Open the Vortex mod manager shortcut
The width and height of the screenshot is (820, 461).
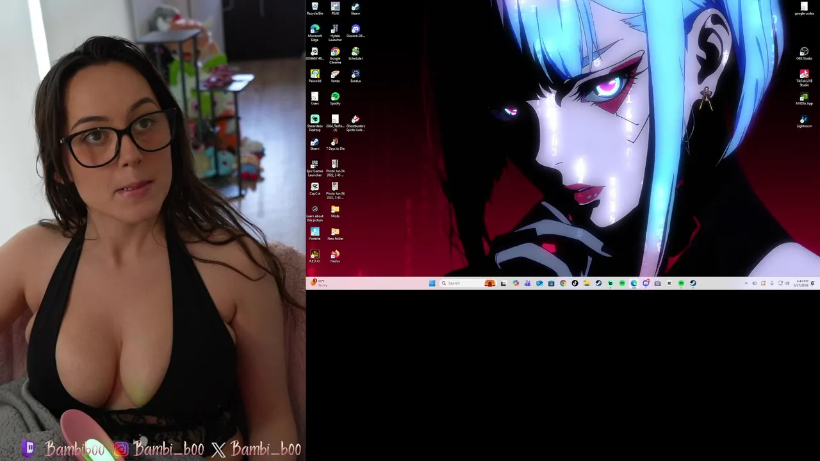click(x=335, y=76)
